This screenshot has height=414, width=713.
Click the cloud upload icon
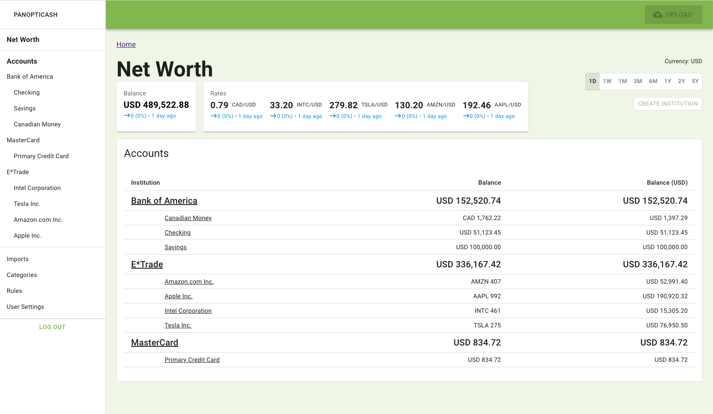click(x=658, y=15)
